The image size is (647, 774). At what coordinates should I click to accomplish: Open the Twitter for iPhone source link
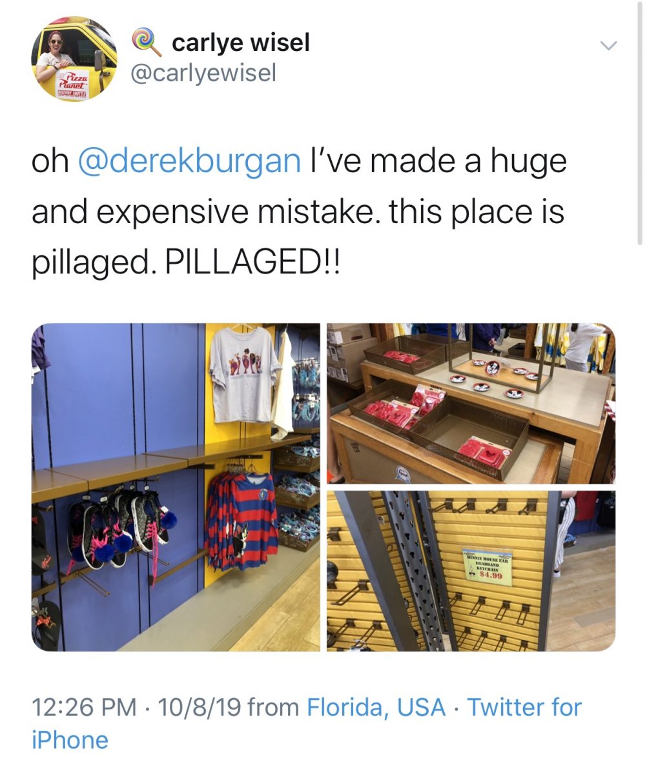(x=307, y=723)
